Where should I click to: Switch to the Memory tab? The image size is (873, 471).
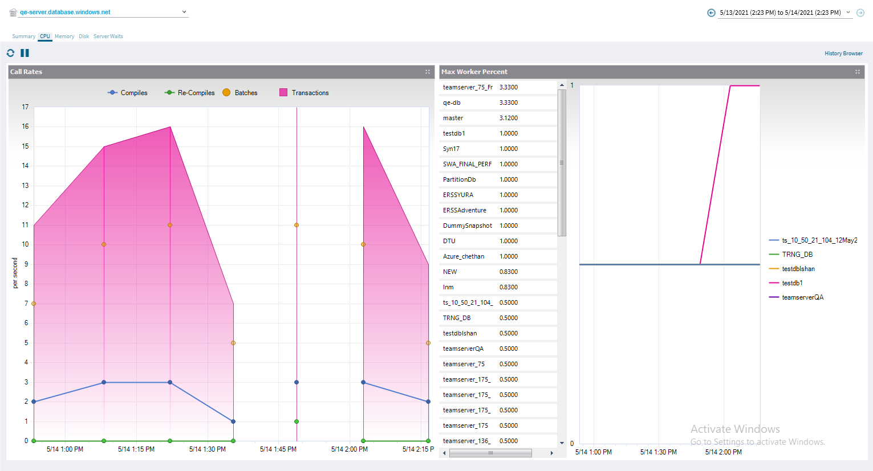point(64,36)
